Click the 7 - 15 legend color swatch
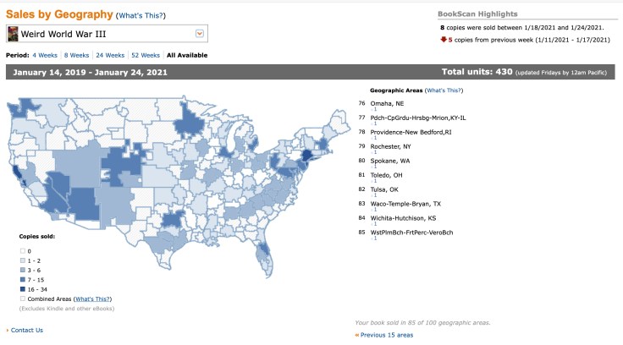Screen dimensions: 623x345 tap(22, 280)
